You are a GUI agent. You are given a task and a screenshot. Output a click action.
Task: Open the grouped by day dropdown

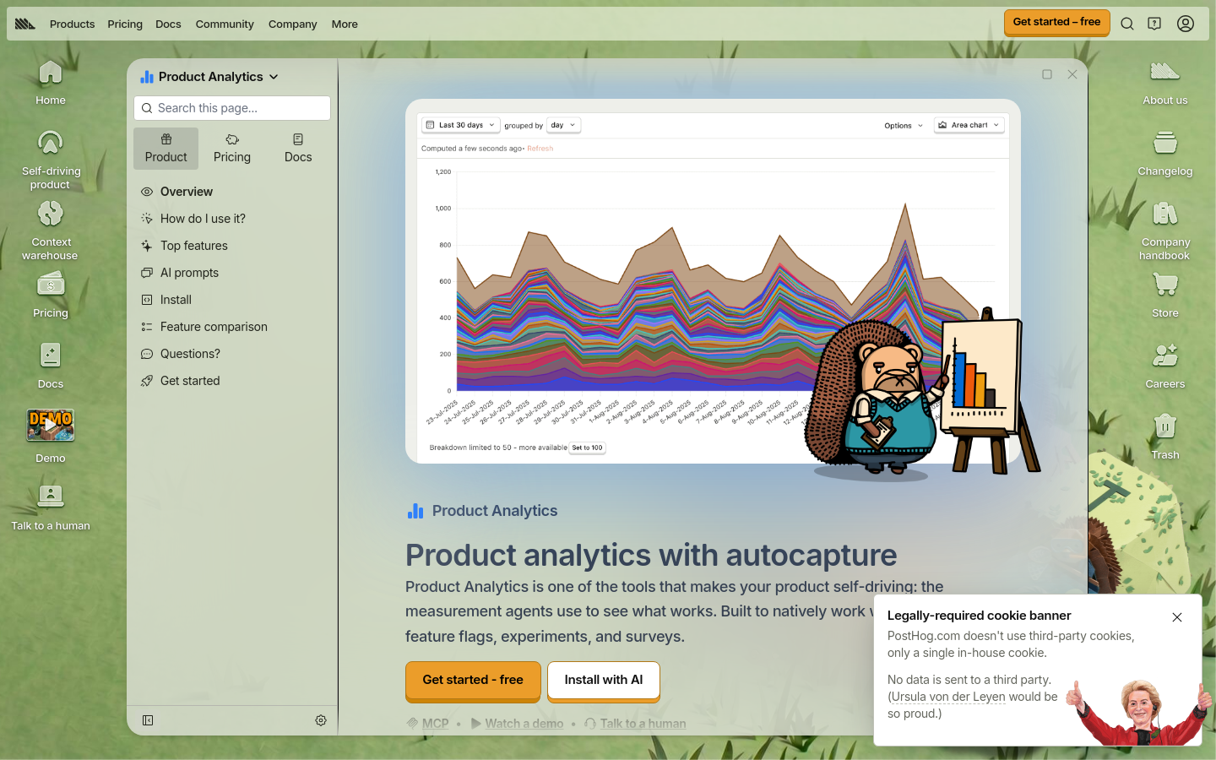coord(563,125)
